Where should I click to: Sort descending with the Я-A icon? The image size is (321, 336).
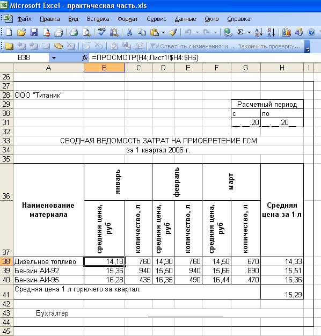tap(271, 32)
